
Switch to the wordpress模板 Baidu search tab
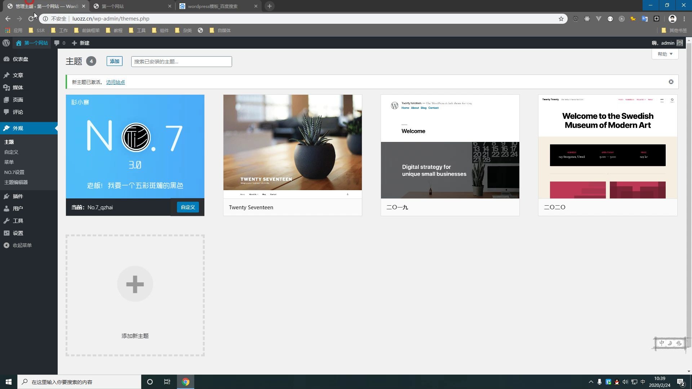tap(213, 6)
